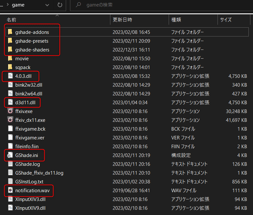Click the game breadcrumb segment

pyautogui.click(x=18, y=5)
